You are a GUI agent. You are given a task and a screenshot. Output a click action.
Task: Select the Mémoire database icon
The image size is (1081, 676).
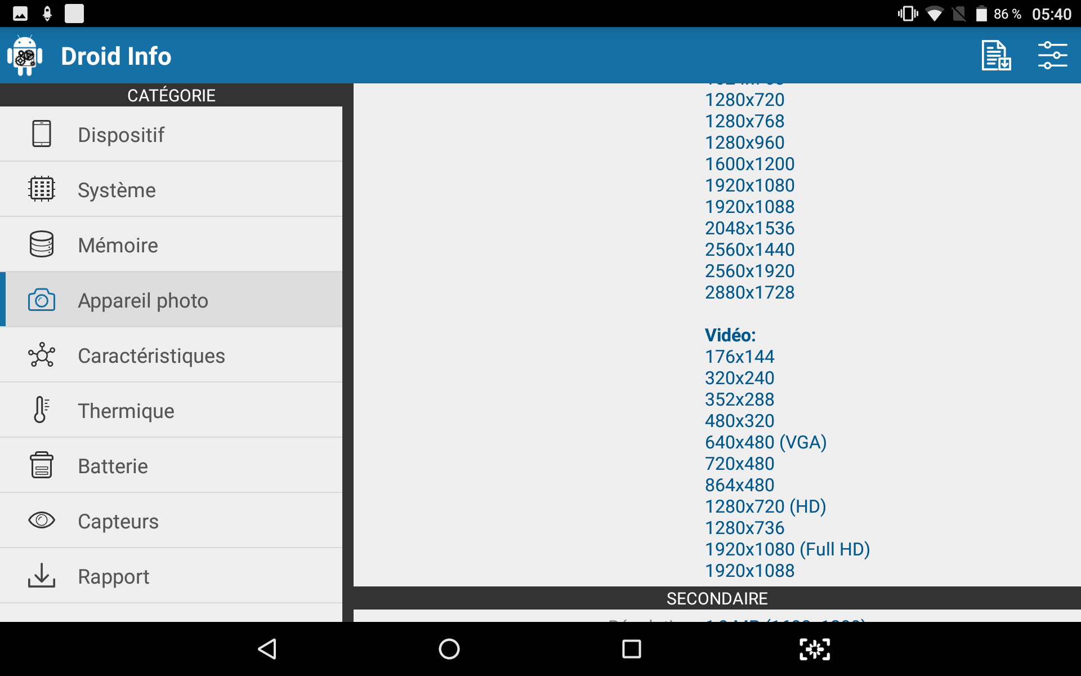[42, 244]
